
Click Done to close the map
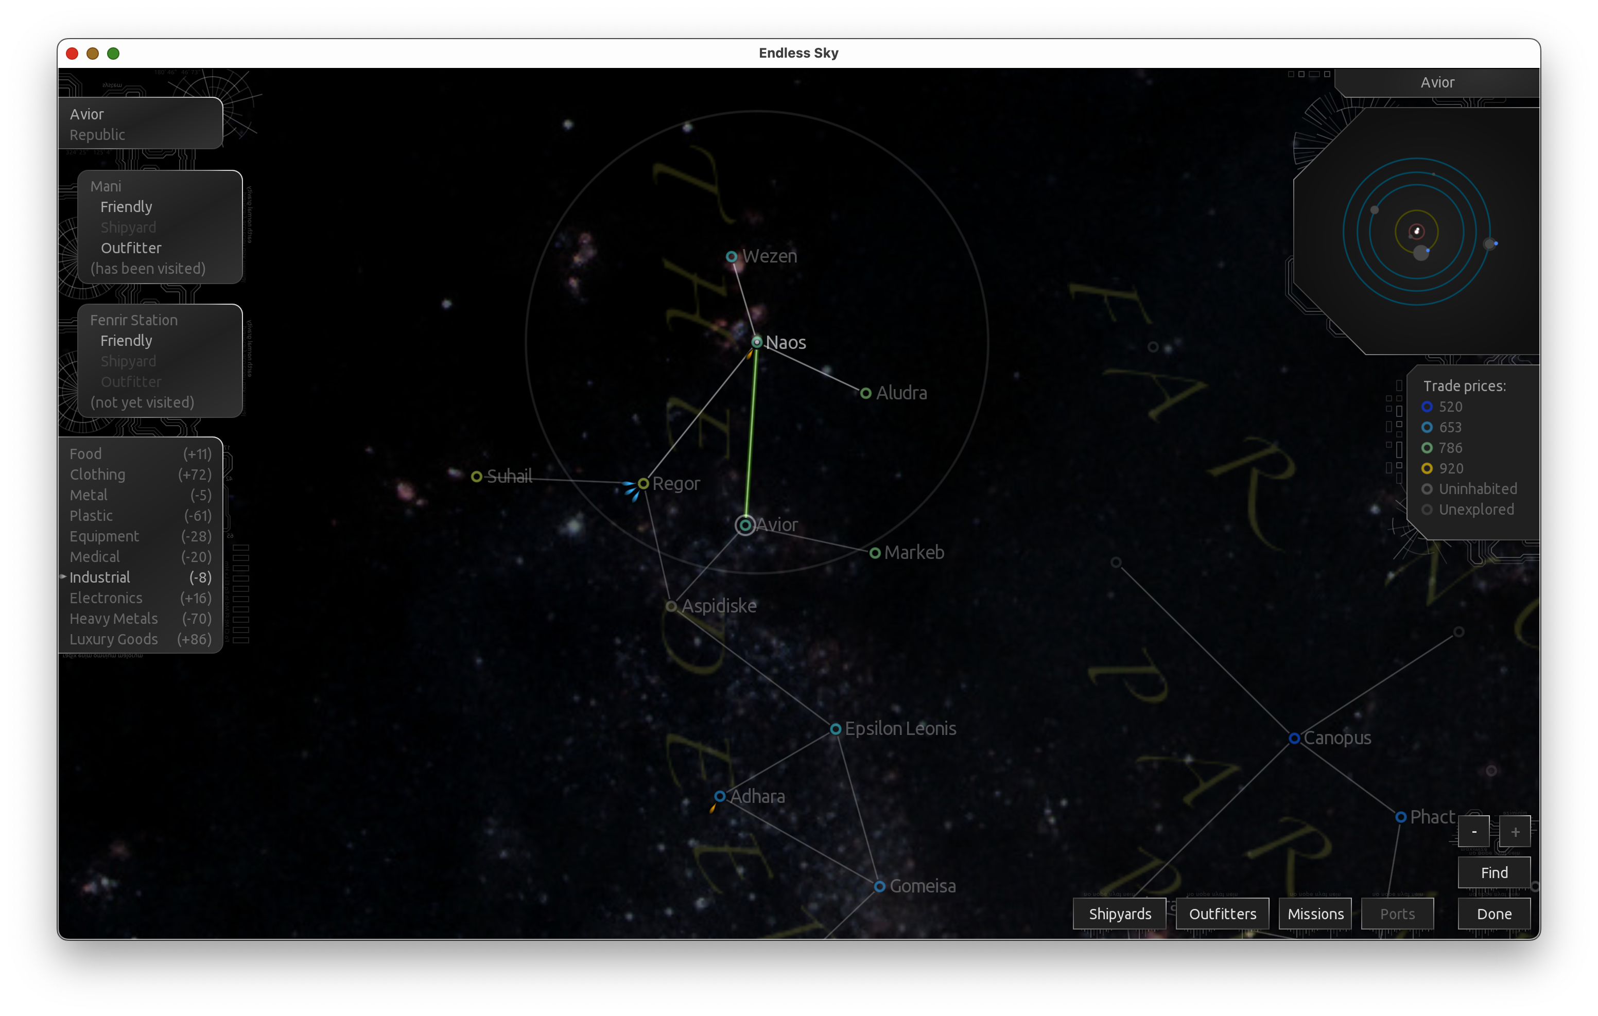pos(1494,914)
